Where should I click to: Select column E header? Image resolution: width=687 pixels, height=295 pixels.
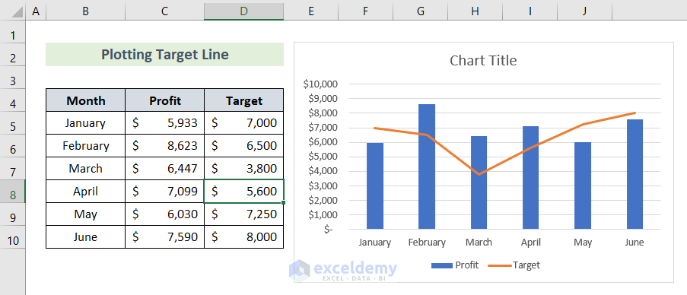pyautogui.click(x=311, y=11)
